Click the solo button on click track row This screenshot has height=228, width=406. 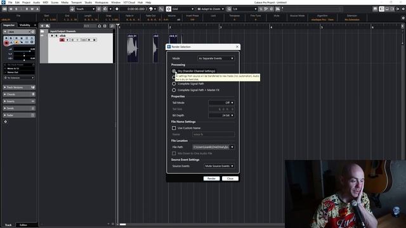coord(56,35)
